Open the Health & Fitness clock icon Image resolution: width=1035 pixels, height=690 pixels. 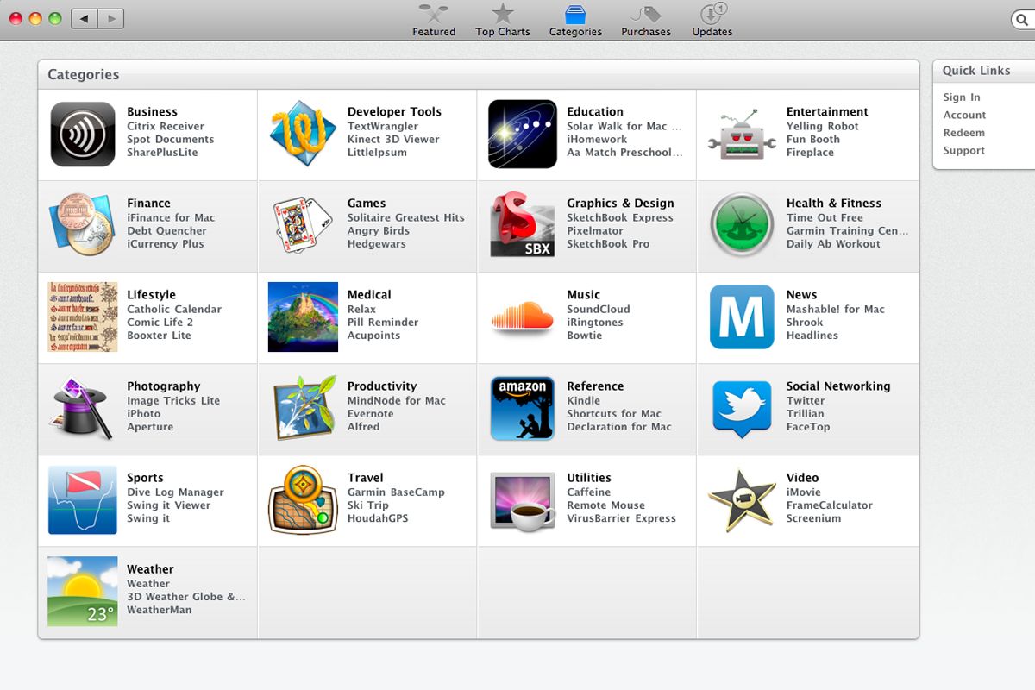742,225
